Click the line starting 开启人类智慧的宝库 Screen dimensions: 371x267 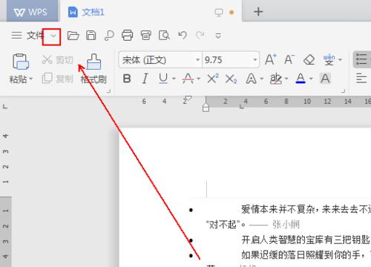tap(306, 240)
